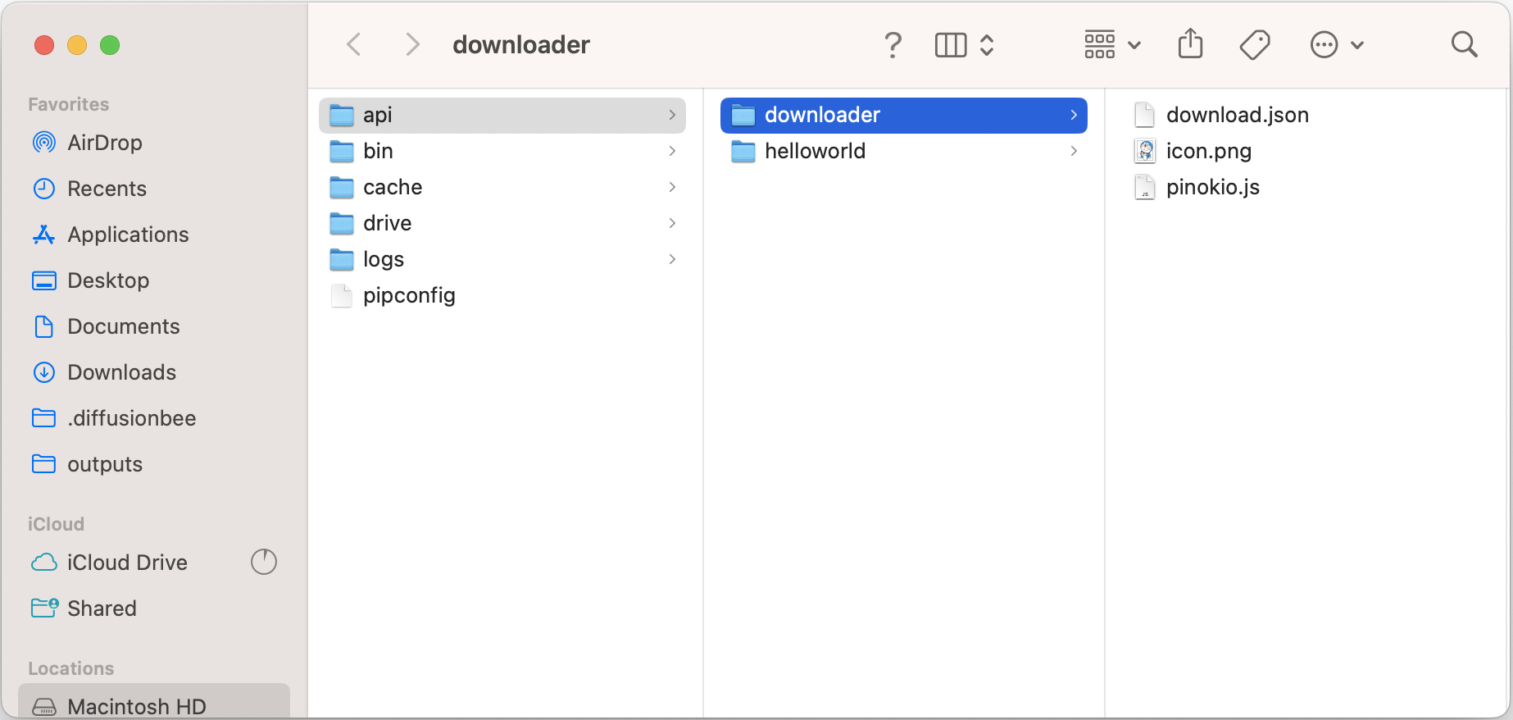Viewport: 1513px width, 720px height.
Task: Open AirDrop in the sidebar
Action: click(104, 143)
